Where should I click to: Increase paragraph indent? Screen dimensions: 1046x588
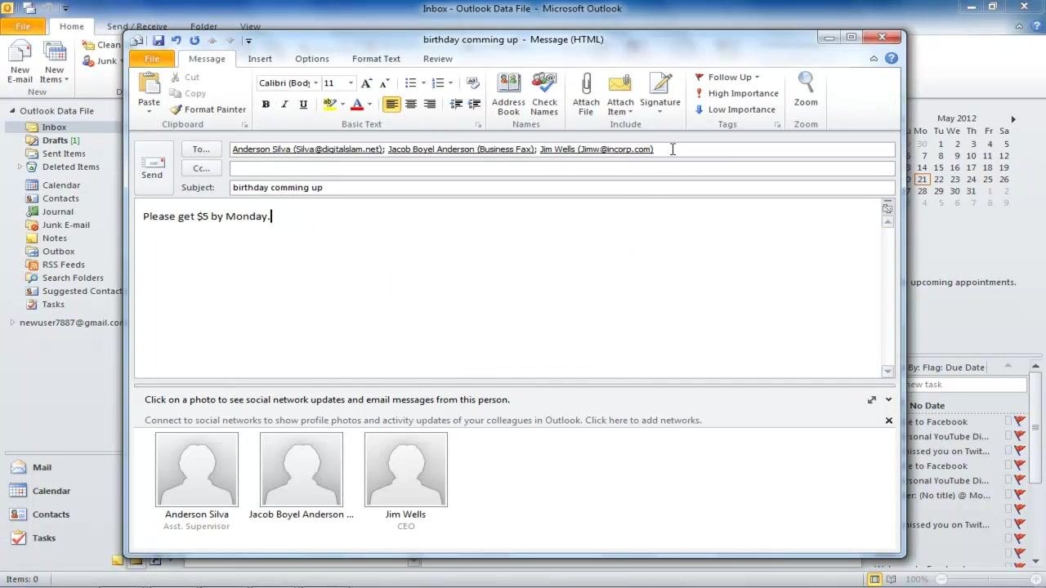(474, 105)
